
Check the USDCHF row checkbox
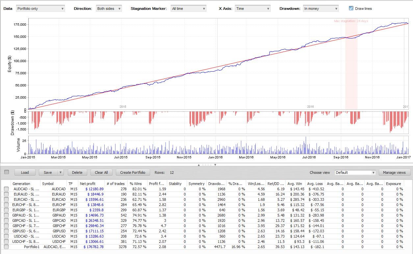click(6, 242)
